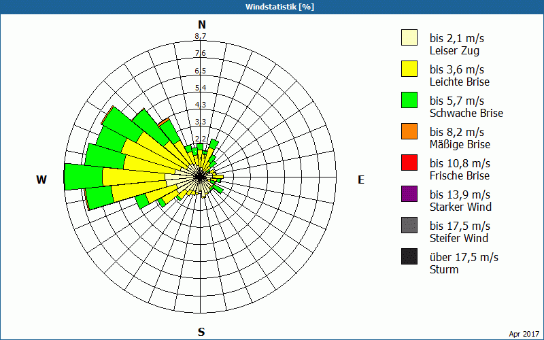The width and height of the screenshot is (544, 340).
Task: Click the S compass label
Action: pos(201,332)
